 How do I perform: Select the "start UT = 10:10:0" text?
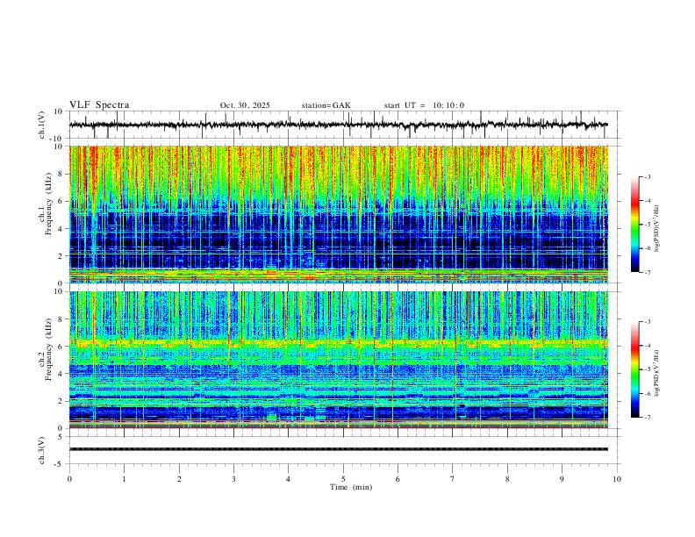click(424, 105)
